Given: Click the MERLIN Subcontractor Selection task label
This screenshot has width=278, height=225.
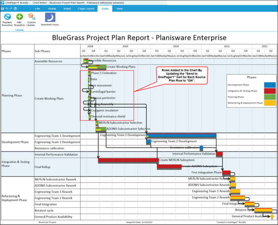Looking at the screenshot, I should (120, 123).
